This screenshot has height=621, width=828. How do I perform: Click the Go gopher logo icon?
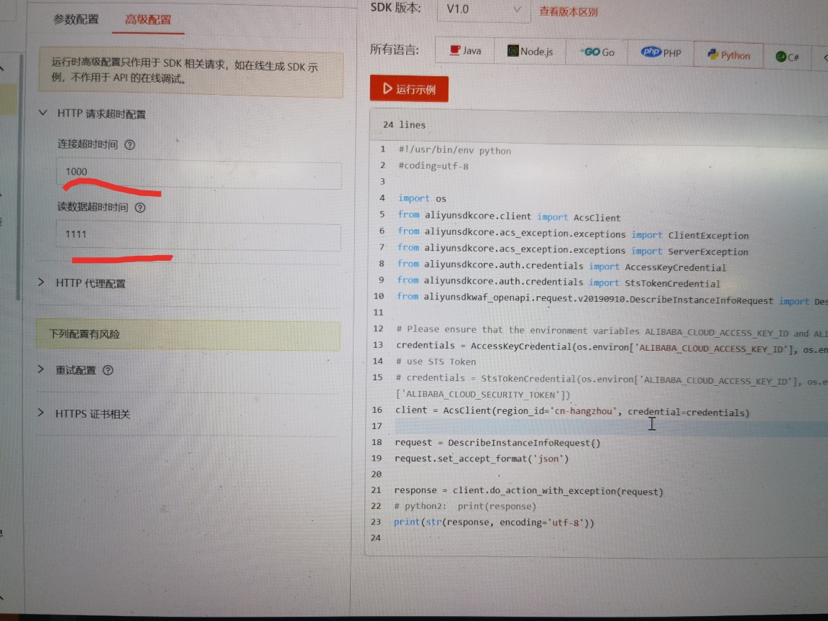click(590, 52)
